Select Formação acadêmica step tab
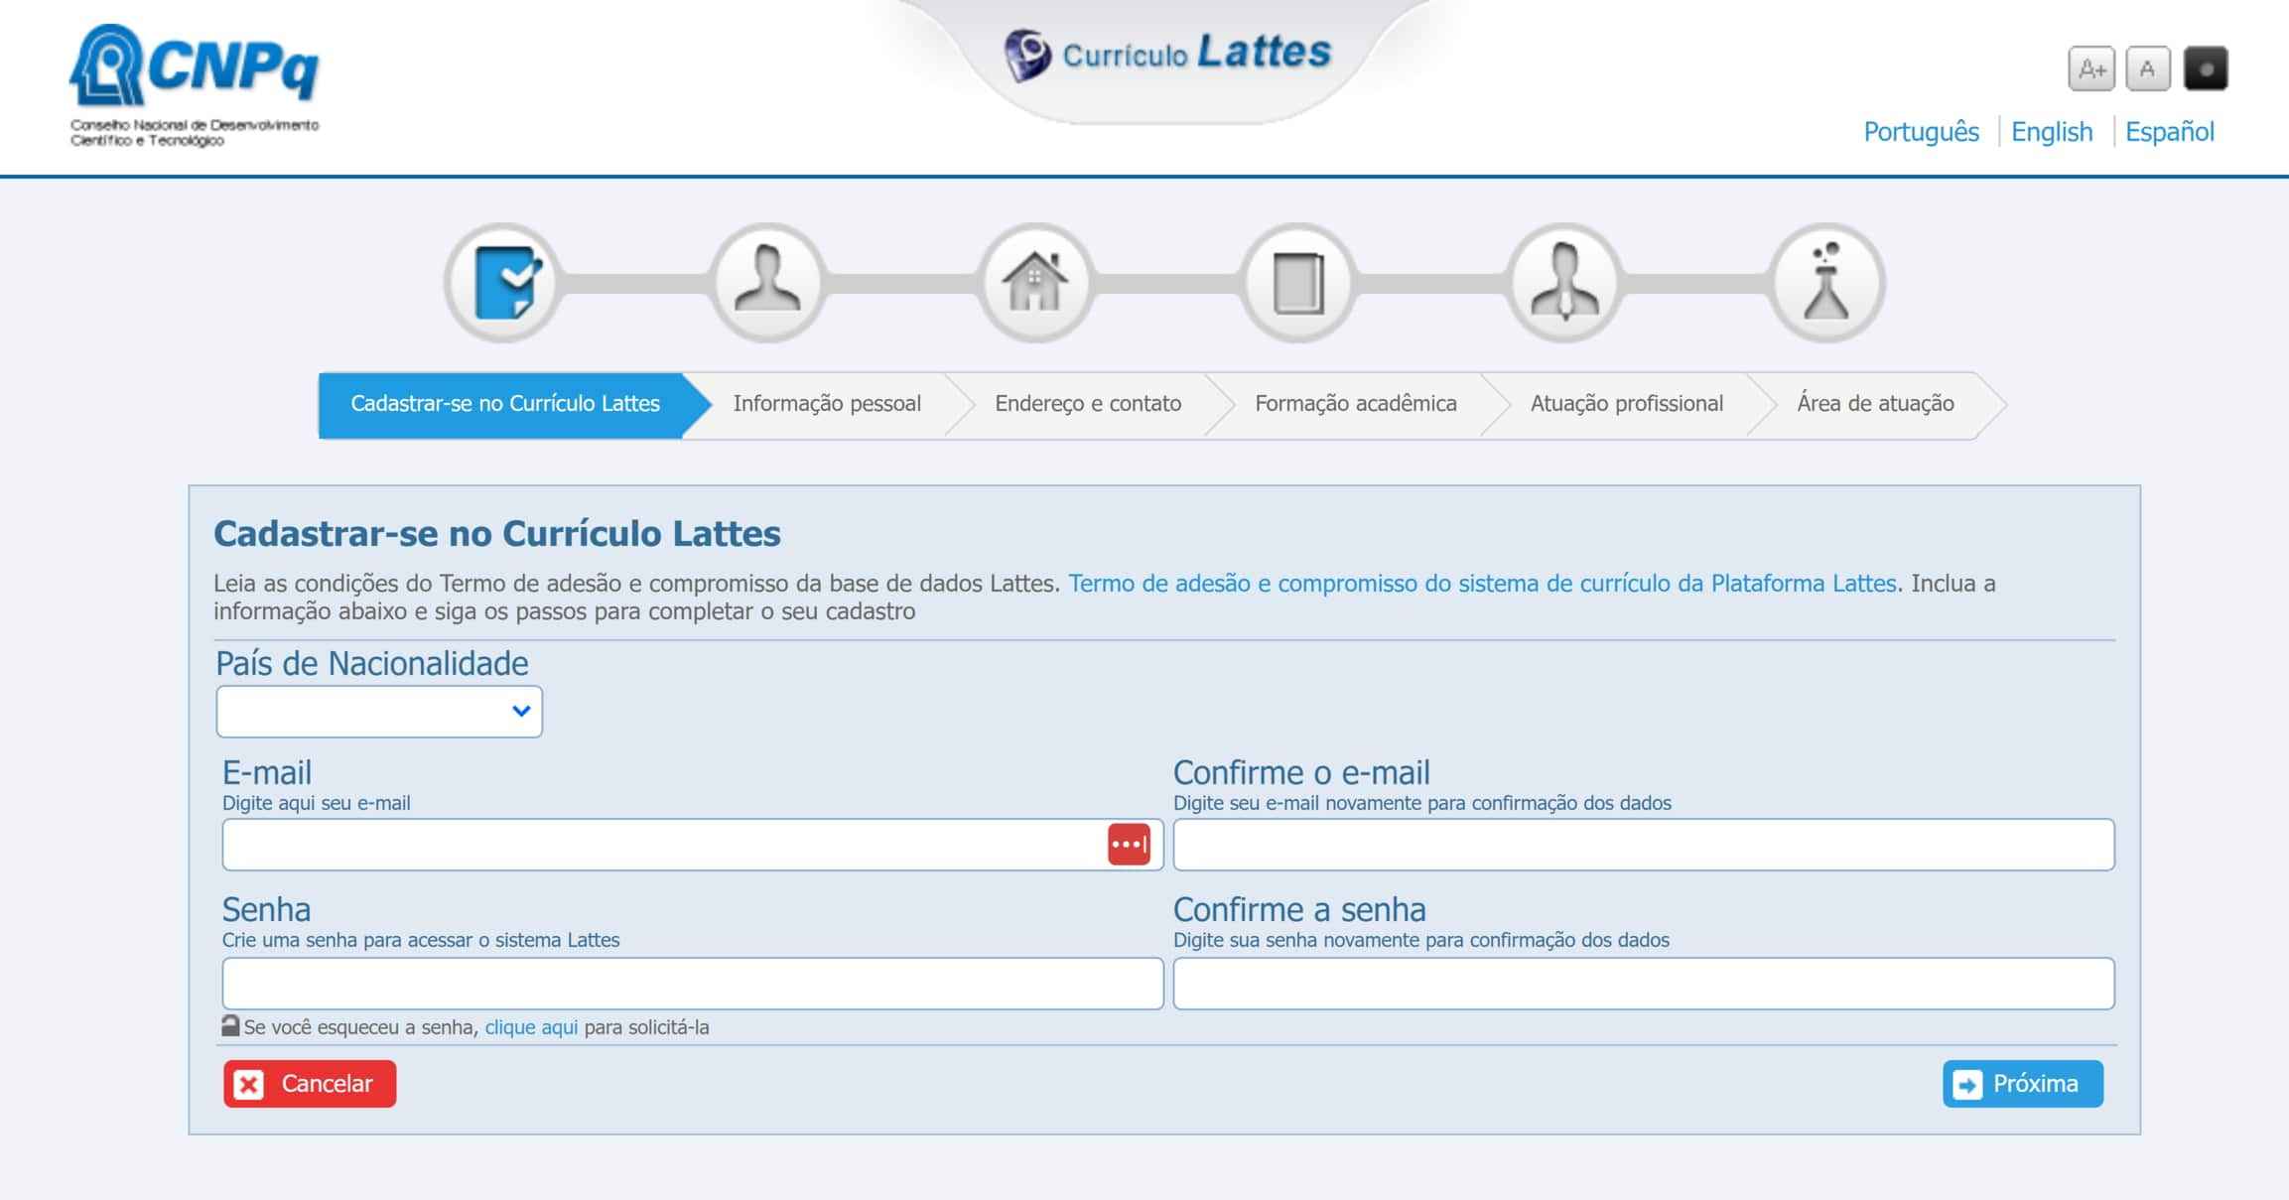 [1356, 404]
